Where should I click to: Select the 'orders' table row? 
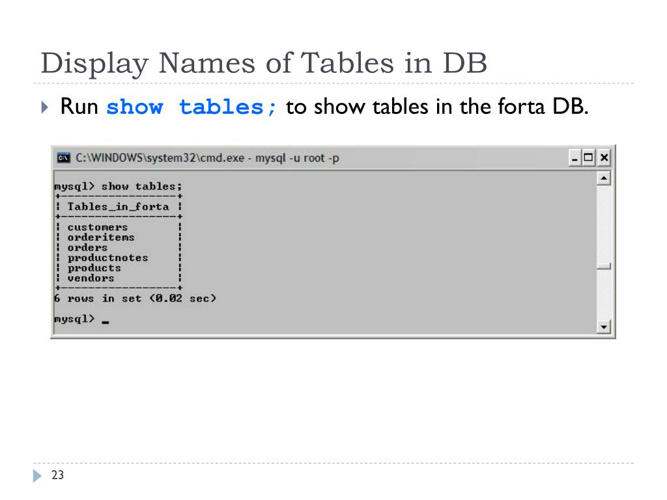click(x=87, y=247)
